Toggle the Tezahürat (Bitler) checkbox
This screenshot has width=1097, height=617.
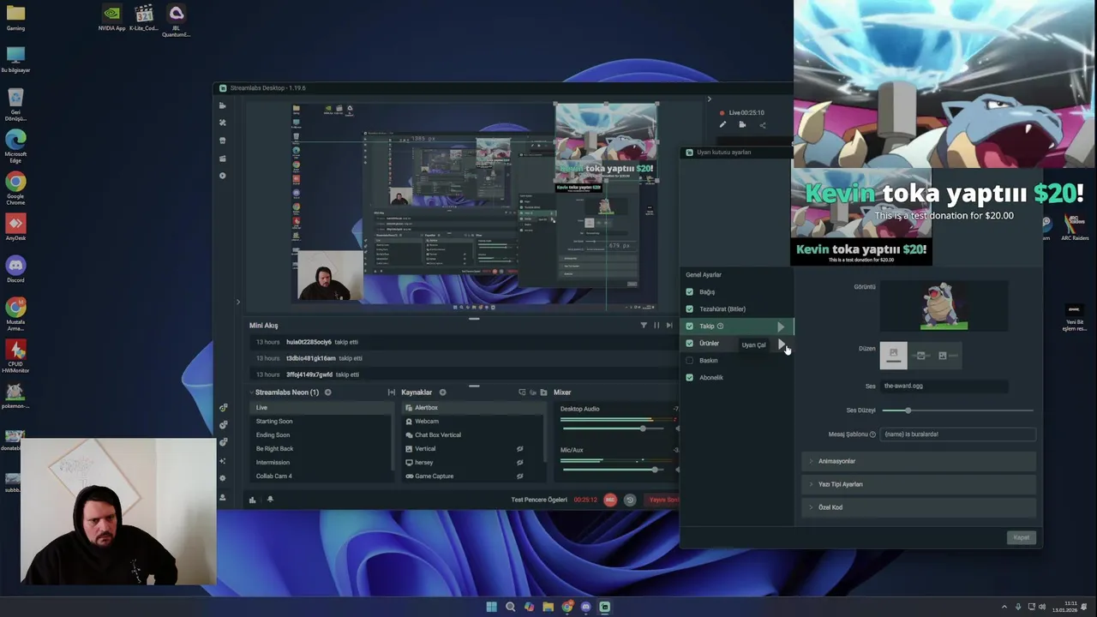689,309
